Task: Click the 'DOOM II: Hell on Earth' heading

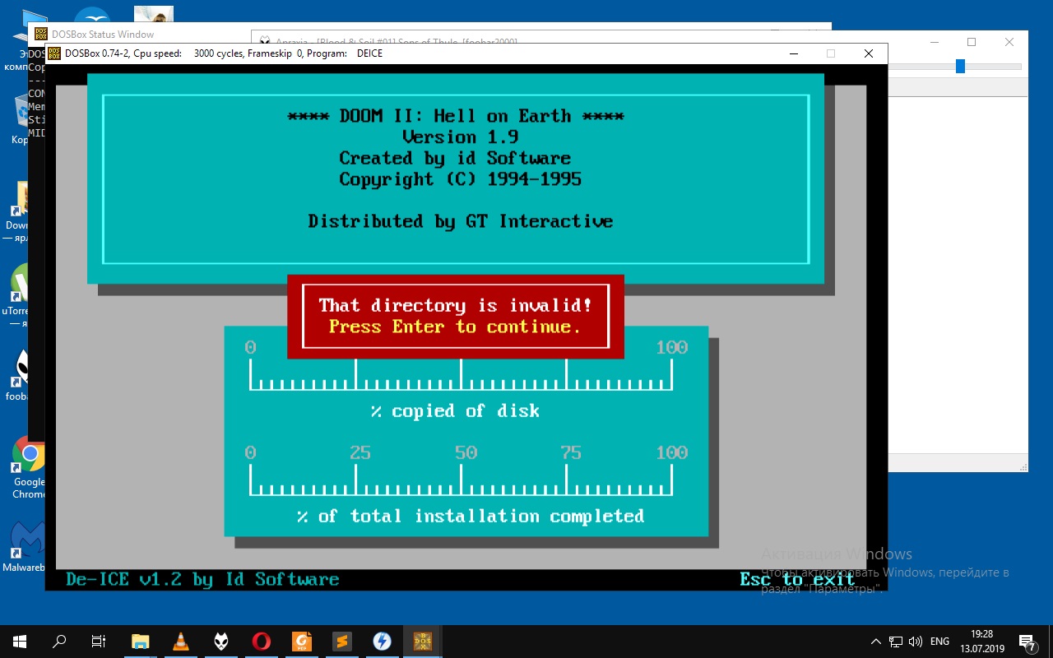Action: pos(455,116)
